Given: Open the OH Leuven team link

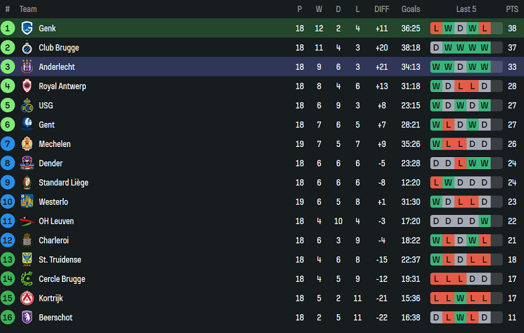Looking at the screenshot, I should [x=56, y=221].
